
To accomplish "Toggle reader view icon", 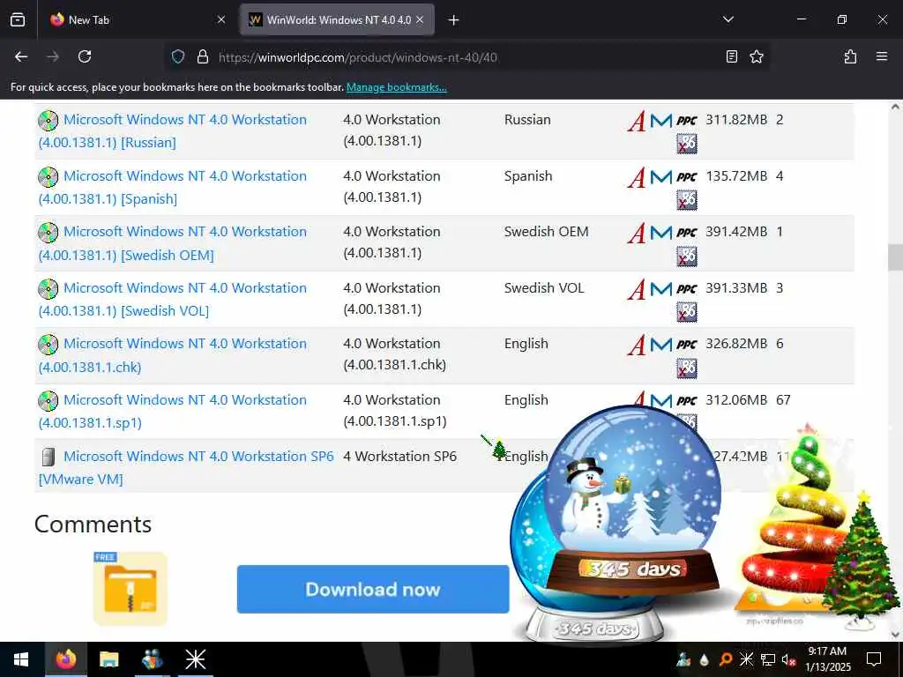I will [x=731, y=56].
